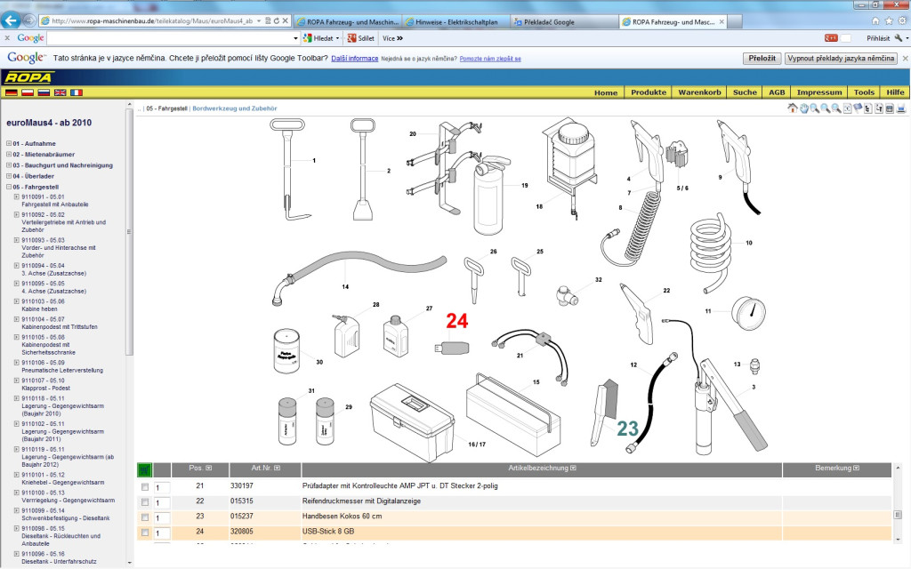911x569 pixels.
Task: Click the browser Forward arrow button
Action: pyautogui.click(x=29, y=21)
